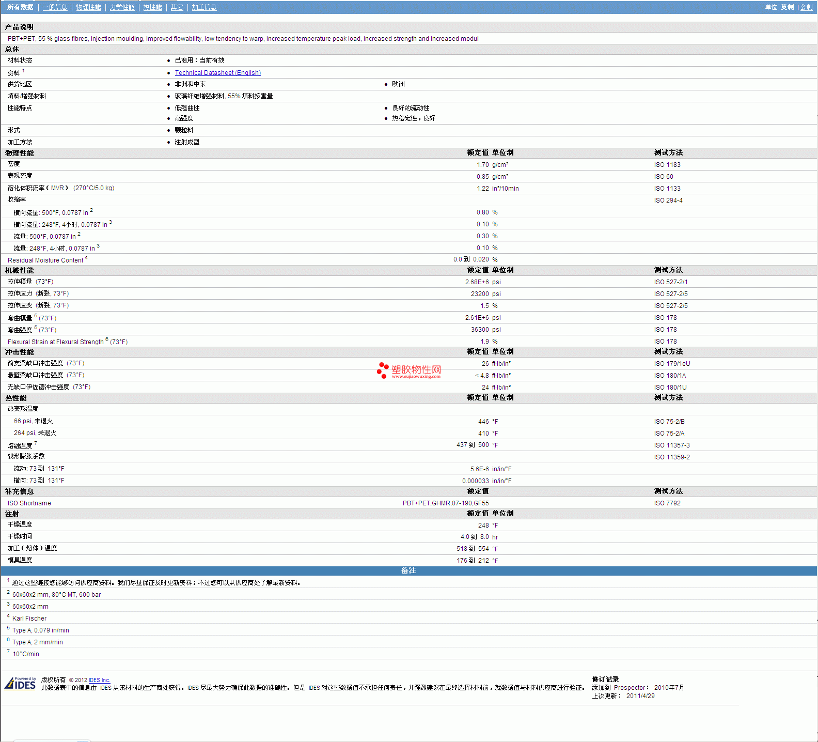Image resolution: width=818 pixels, height=742 pixels.
Task: Click test method ISO 1183
Action: point(667,165)
